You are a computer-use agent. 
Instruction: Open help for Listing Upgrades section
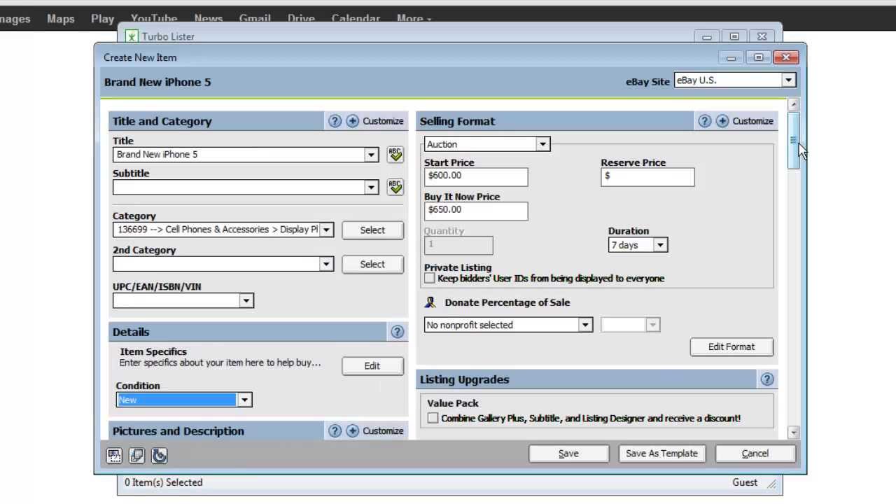click(766, 379)
